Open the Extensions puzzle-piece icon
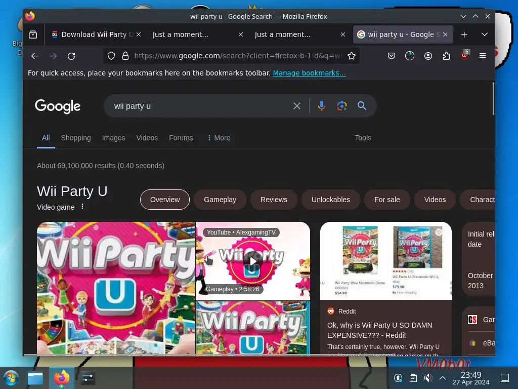Viewport: 518px width, 389px height. click(x=446, y=56)
